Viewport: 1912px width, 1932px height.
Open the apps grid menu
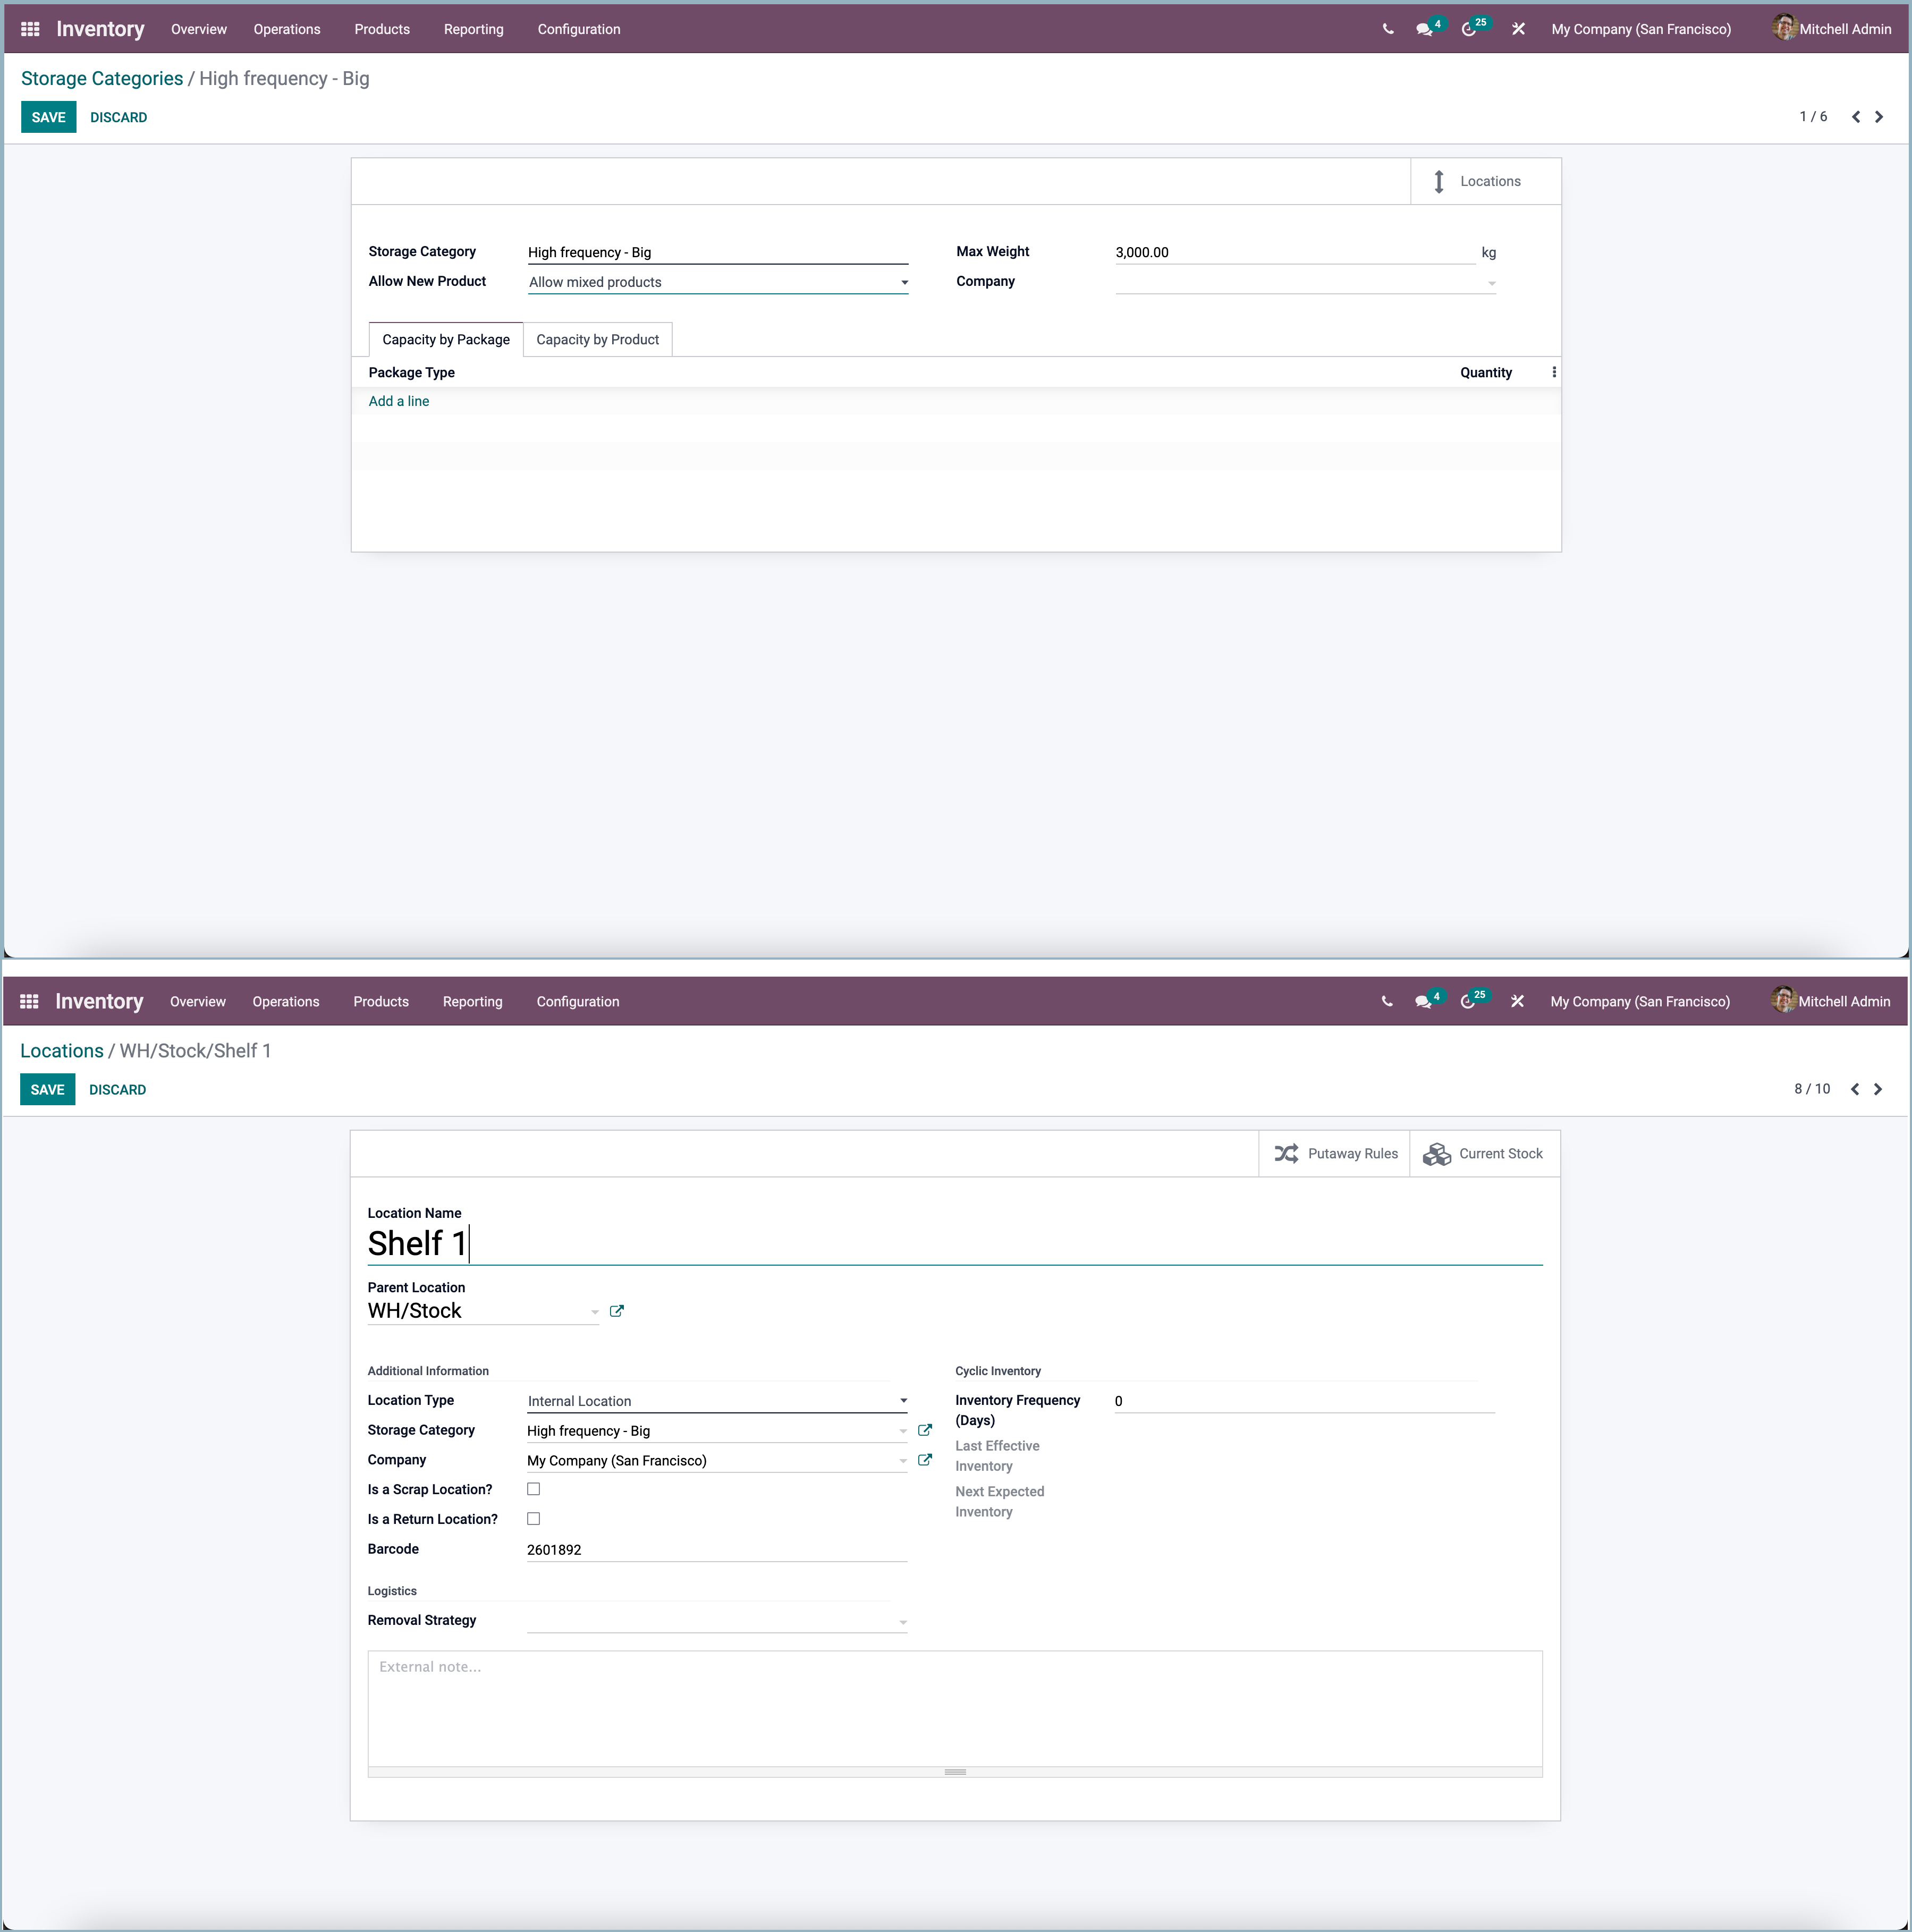(x=30, y=29)
